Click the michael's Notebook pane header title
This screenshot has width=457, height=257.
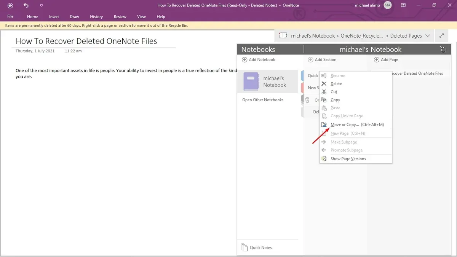coord(371,49)
